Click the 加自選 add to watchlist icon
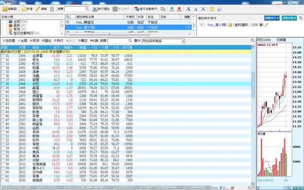This screenshot has width=304, height=190. 10,41
